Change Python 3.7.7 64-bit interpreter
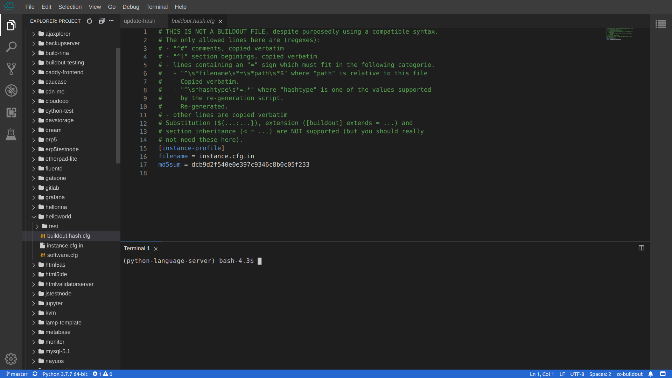 tap(65, 374)
